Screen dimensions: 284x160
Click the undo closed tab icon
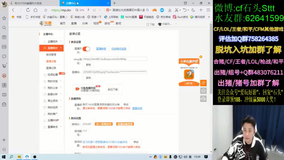(x=185, y=10)
